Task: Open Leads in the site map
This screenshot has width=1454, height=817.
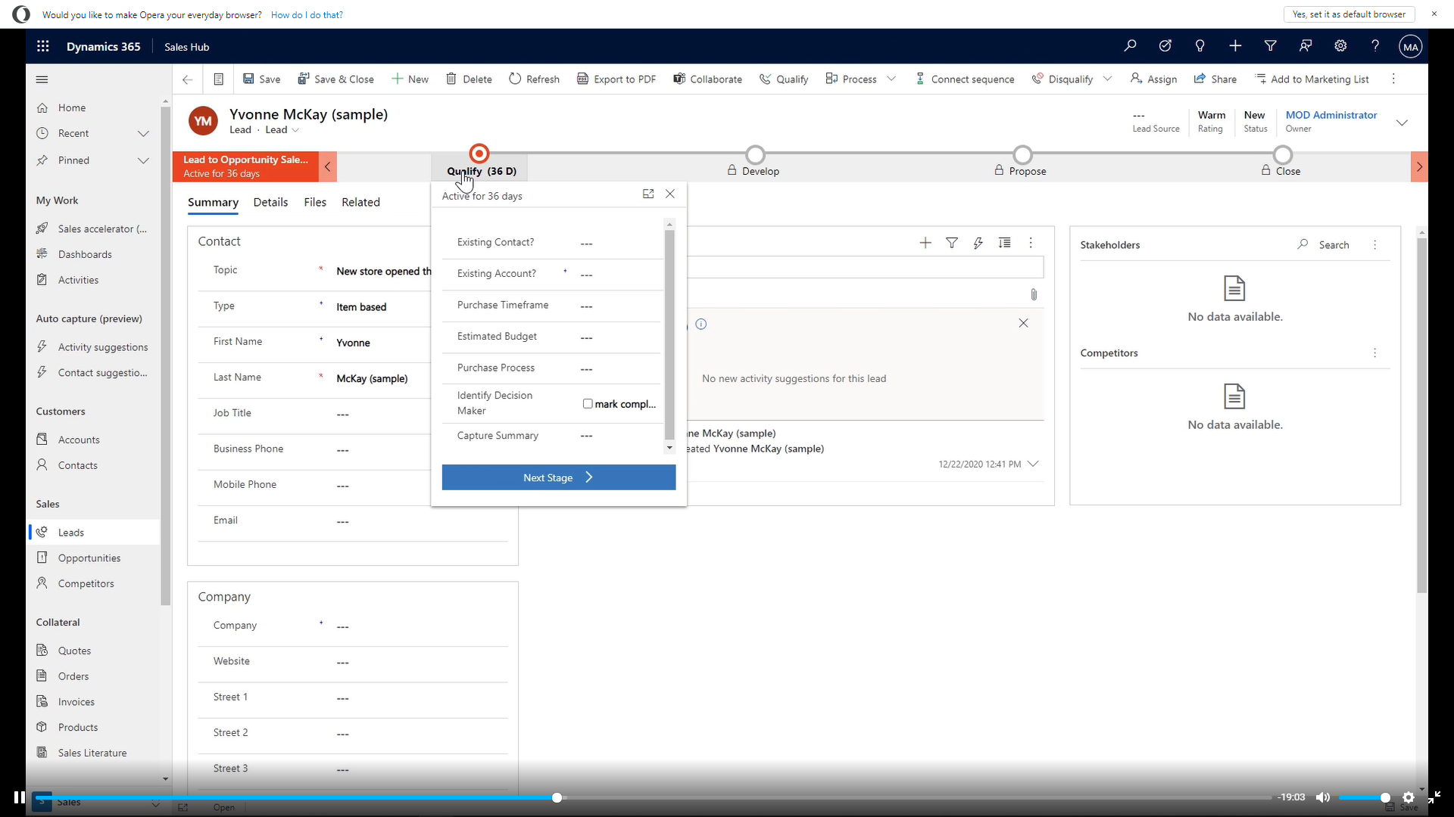Action: pyautogui.click(x=94, y=533)
